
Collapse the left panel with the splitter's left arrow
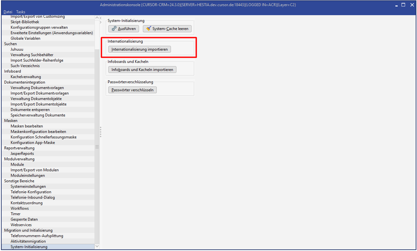[101, 18]
